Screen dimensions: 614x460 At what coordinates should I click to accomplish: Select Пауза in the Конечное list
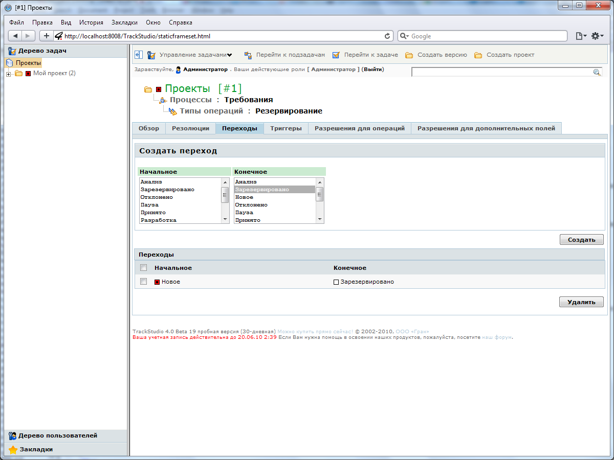(x=275, y=213)
